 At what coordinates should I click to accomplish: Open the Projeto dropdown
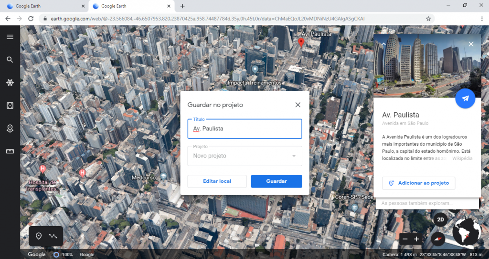click(245, 156)
